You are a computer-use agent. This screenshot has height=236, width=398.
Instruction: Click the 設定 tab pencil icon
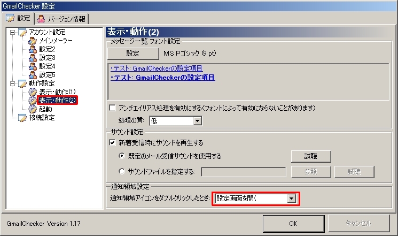[x=10, y=18]
